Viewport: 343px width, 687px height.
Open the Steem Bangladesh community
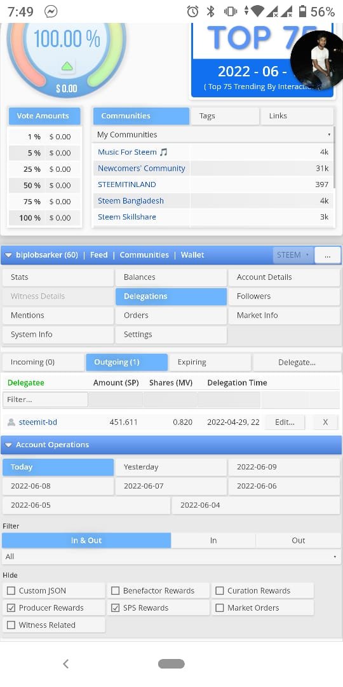(131, 200)
